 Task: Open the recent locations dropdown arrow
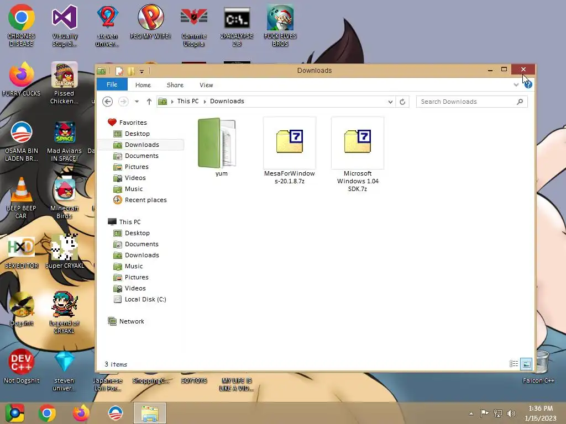(x=137, y=102)
